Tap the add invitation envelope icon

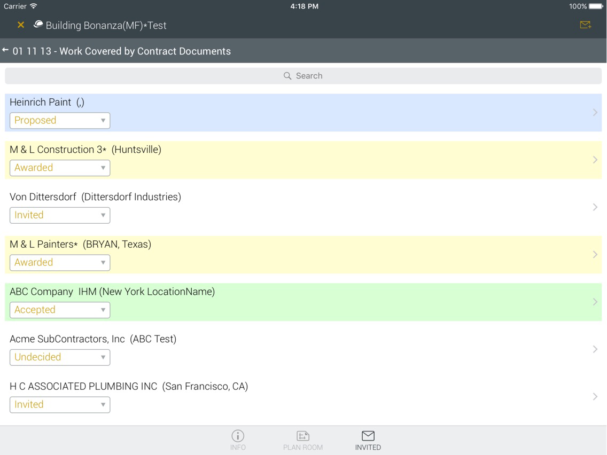click(585, 25)
